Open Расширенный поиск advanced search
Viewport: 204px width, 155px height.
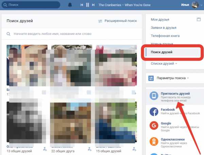click(x=121, y=21)
